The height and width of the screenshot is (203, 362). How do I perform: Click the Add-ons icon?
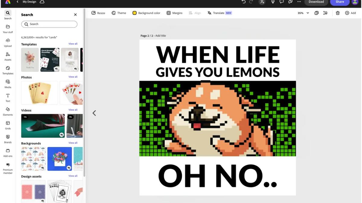pyautogui.click(x=8, y=152)
